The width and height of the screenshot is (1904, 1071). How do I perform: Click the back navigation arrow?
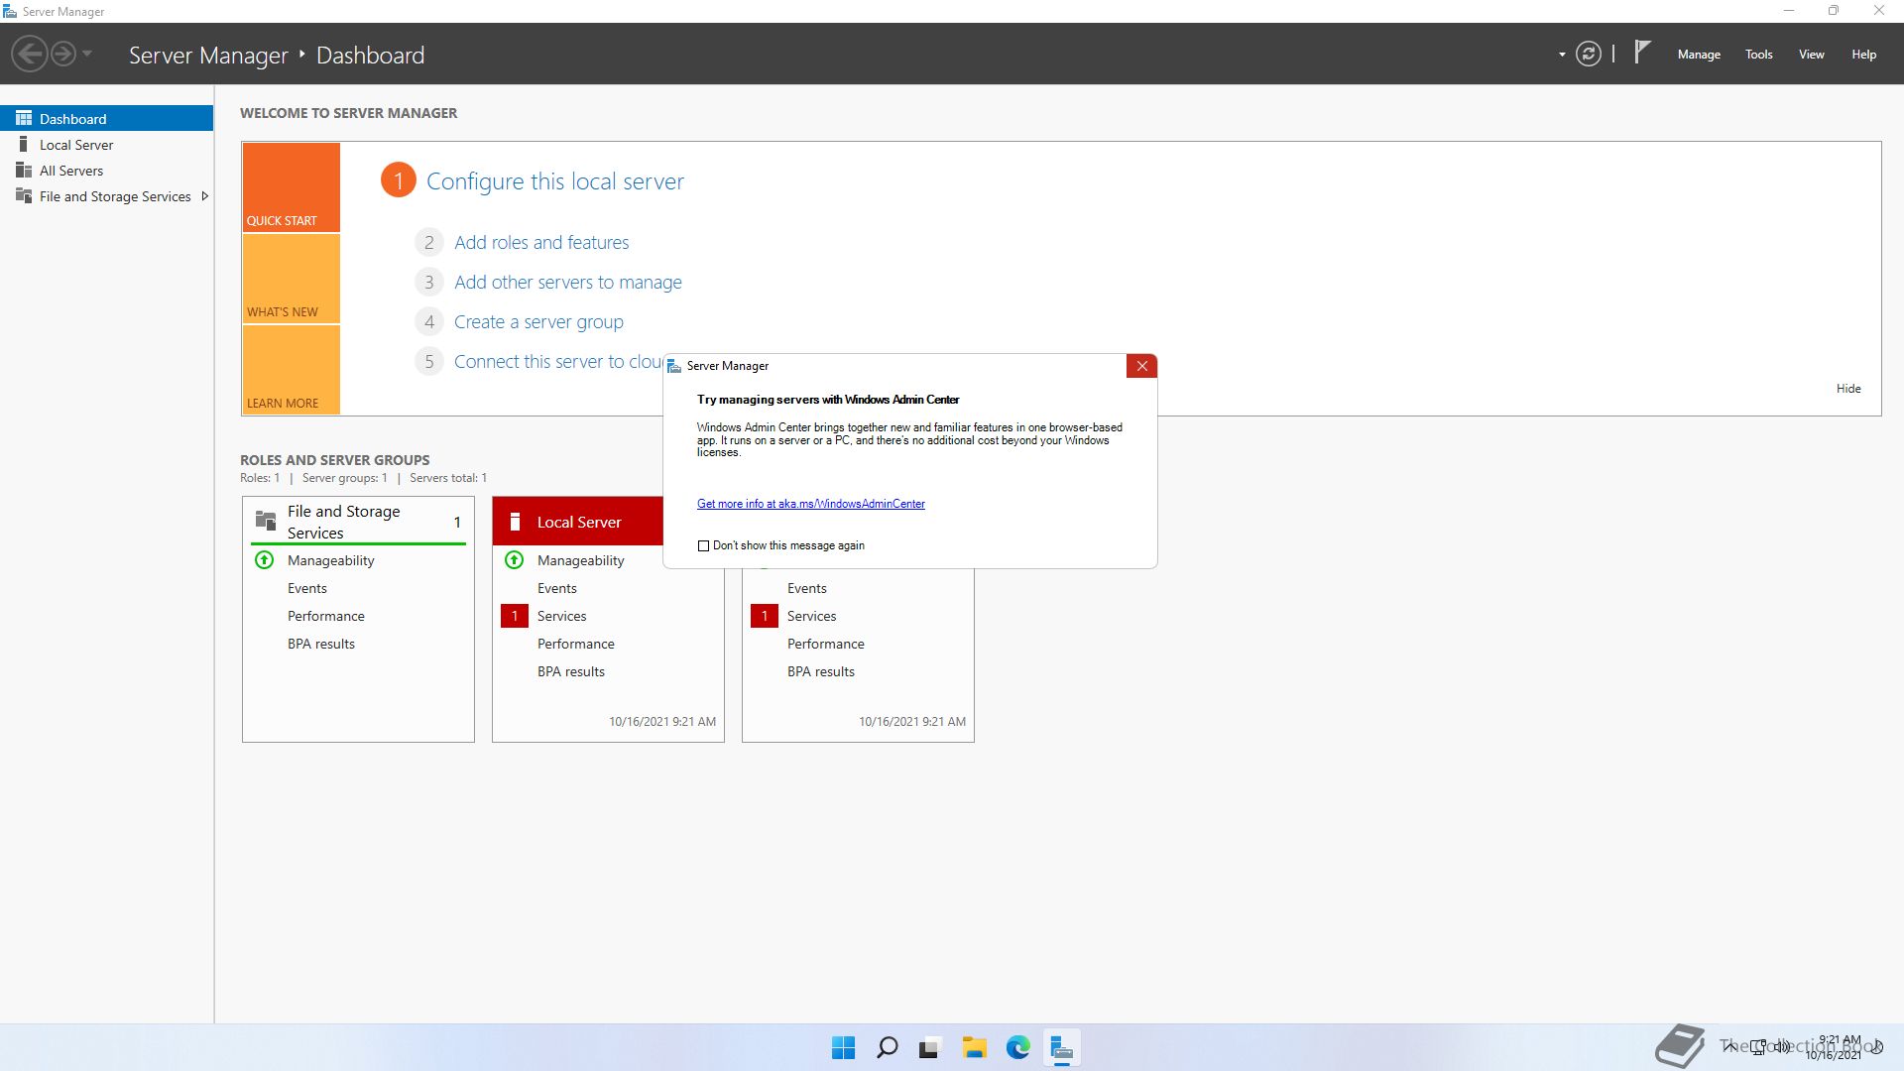(x=30, y=54)
